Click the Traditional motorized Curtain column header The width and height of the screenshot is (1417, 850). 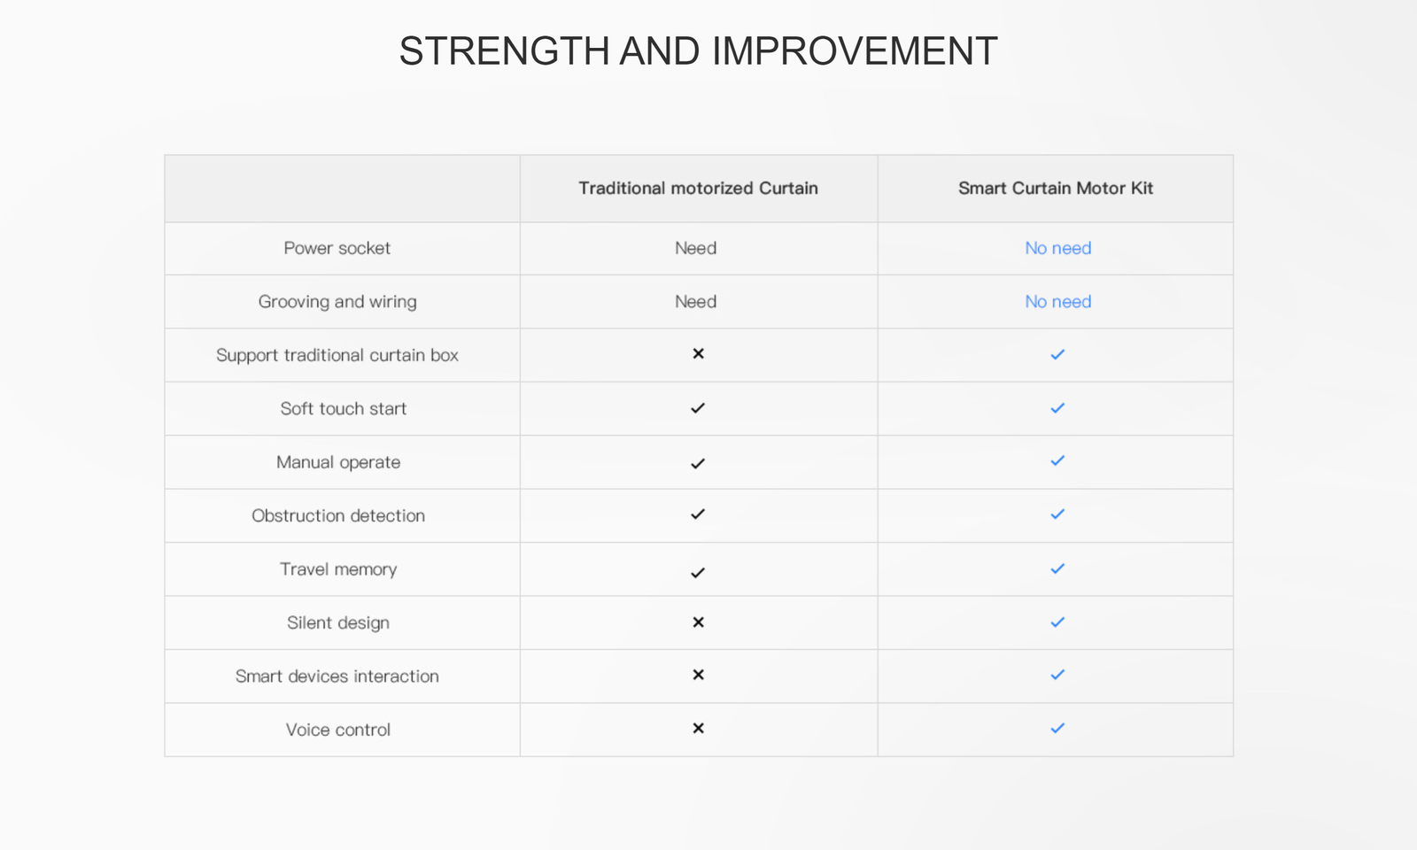698,189
